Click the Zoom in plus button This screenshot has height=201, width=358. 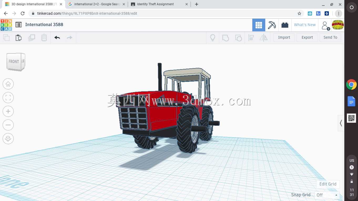(x=8, y=111)
